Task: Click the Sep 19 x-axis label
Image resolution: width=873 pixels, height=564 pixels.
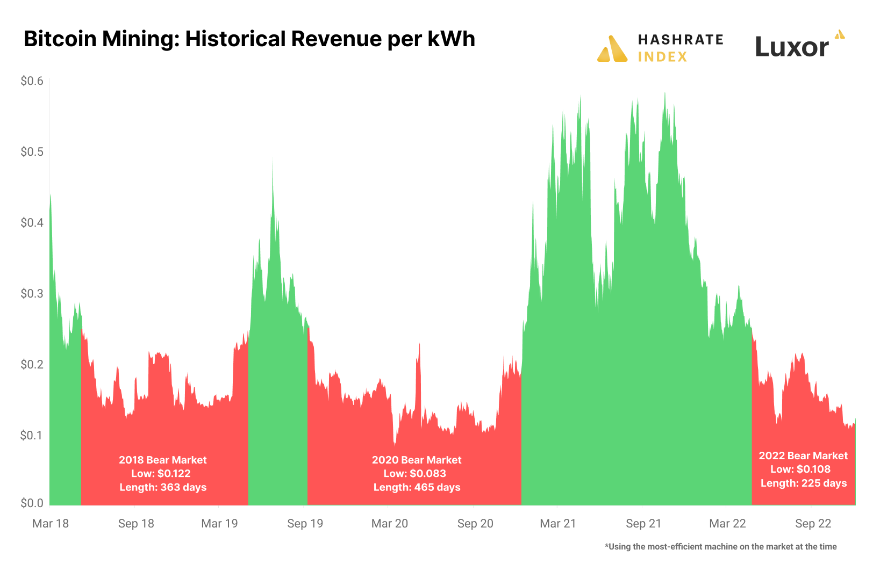Action: [x=305, y=524]
